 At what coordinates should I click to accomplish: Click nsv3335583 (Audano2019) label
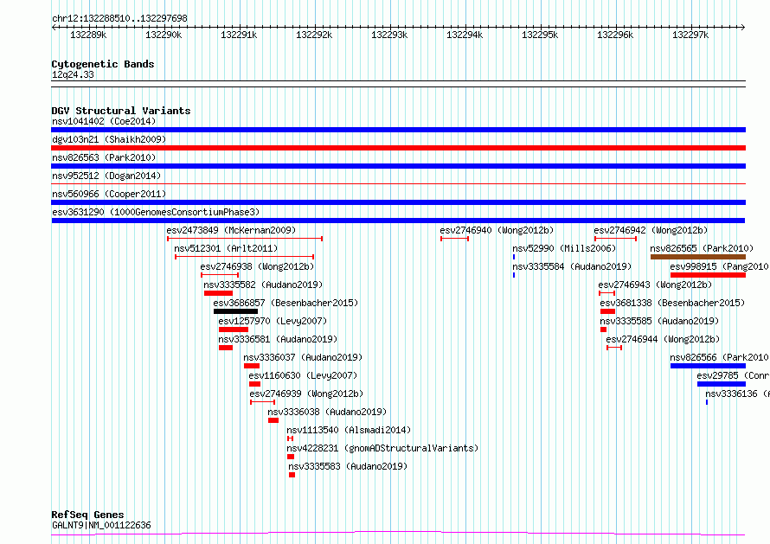pyautogui.click(x=348, y=466)
